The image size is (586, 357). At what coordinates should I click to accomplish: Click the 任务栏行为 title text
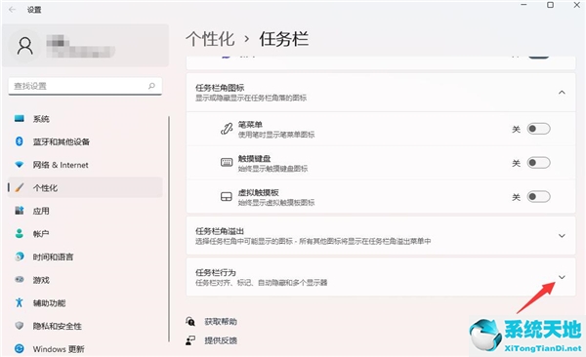tap(216, 272)
